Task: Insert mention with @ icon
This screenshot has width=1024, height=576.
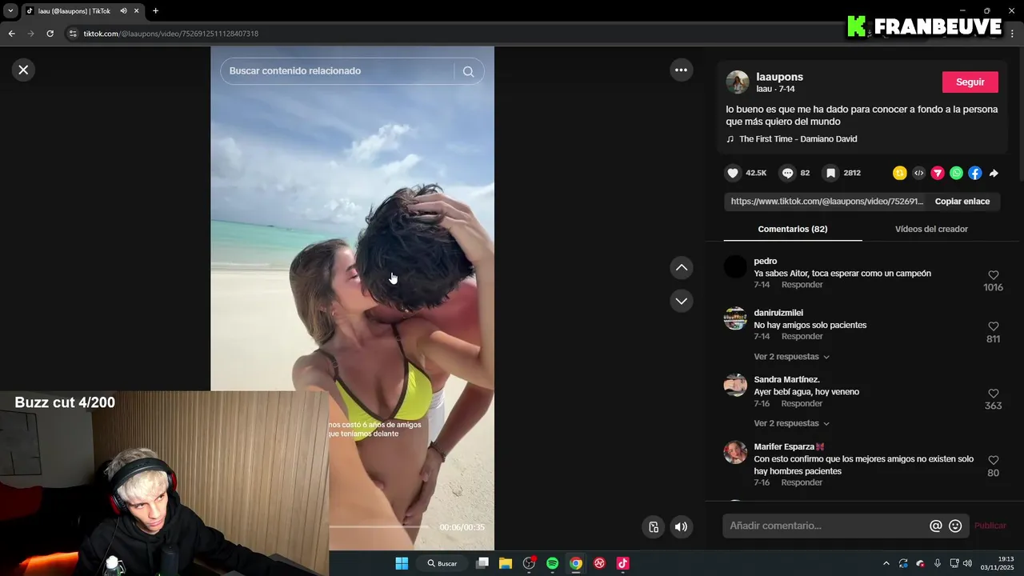Action: click(x=936, y=526)
